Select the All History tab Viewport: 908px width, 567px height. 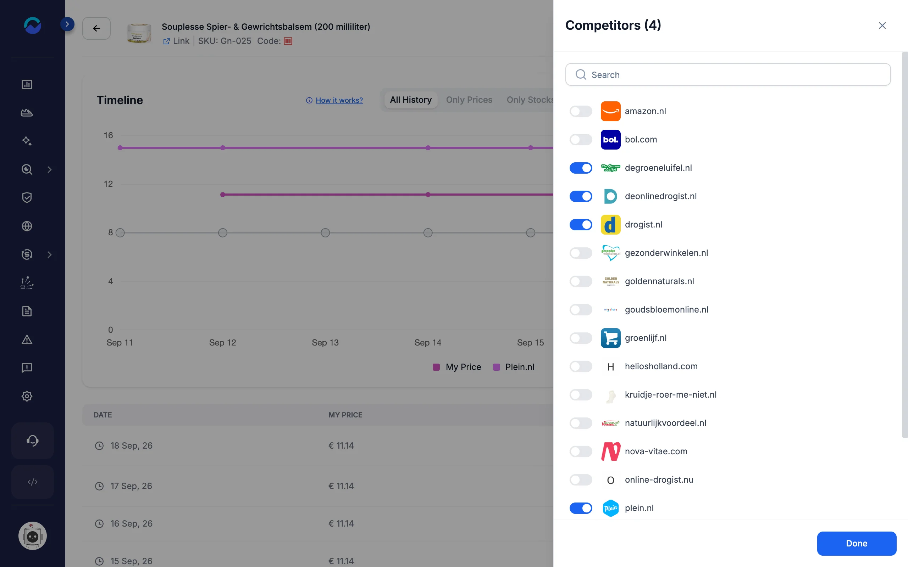click(x=410, y=100)
